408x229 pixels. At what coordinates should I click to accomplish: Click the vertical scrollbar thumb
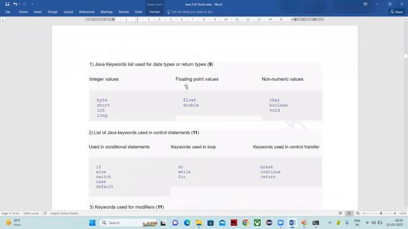click(x=405, y=56)
